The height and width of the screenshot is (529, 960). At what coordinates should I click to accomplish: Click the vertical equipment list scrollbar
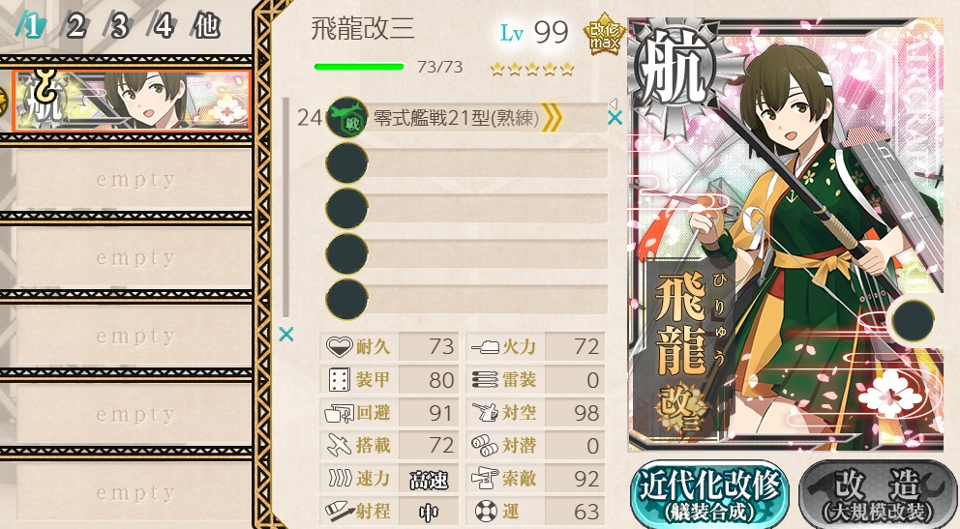[285, 207]
